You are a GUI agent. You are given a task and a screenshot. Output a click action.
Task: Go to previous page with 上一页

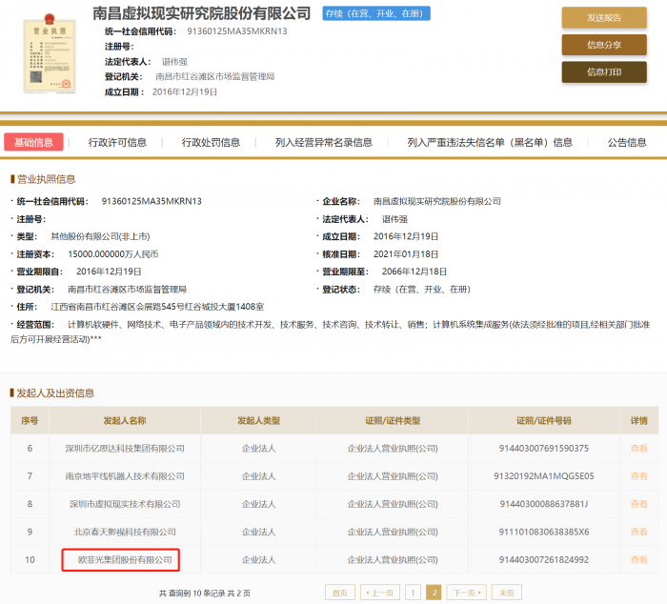pyautogui.click(x=380, y=593)
